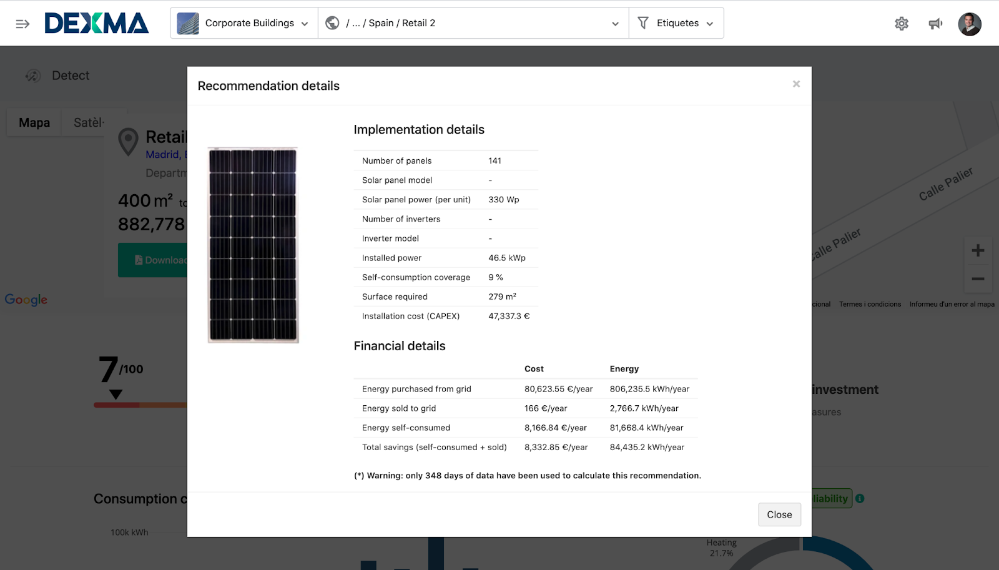Click the Number of panels value 141

pos(495,160)
